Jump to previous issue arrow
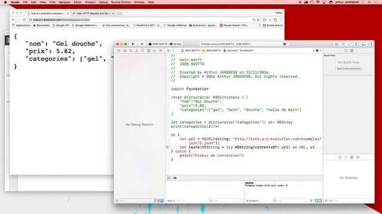Viewport: 382px width, 214px height. point(314,51)
